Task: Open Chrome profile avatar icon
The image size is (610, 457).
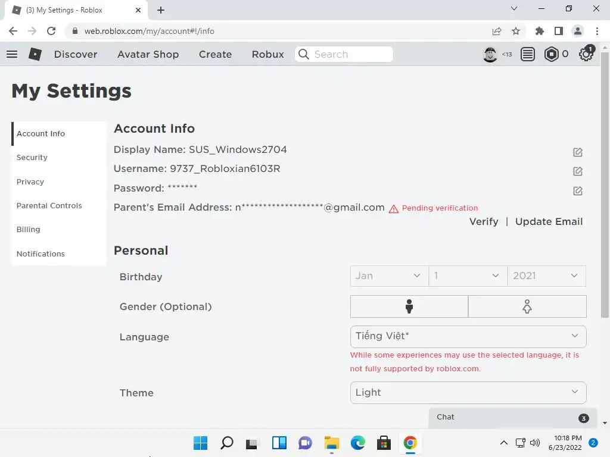Action: click(578, 31)
